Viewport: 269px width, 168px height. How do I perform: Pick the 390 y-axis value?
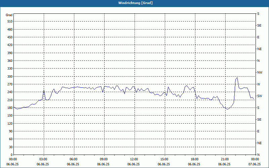10,53
